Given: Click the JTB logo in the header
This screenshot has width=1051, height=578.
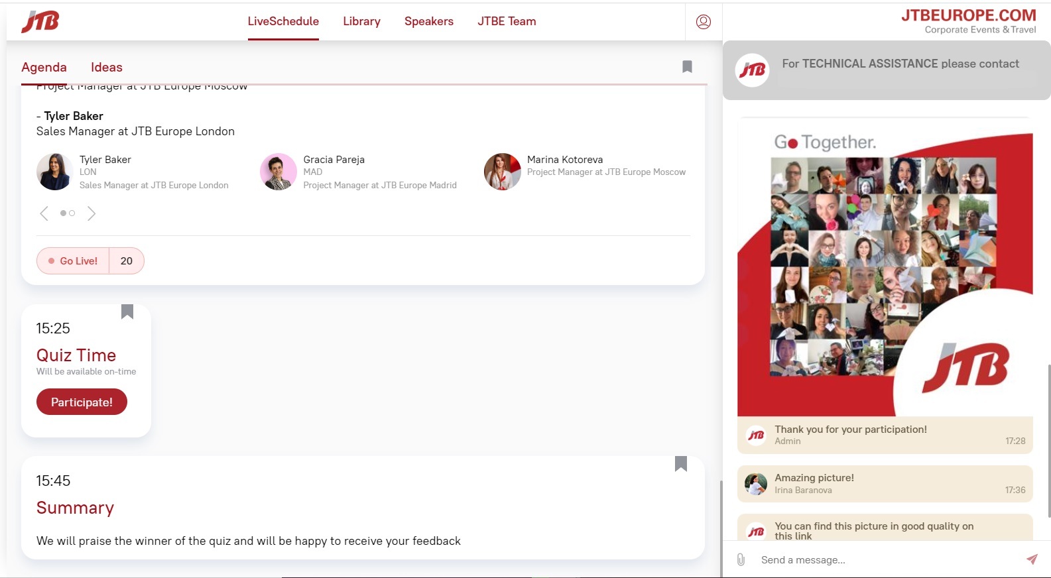Looking at the screenshot, I should (40, 21).
